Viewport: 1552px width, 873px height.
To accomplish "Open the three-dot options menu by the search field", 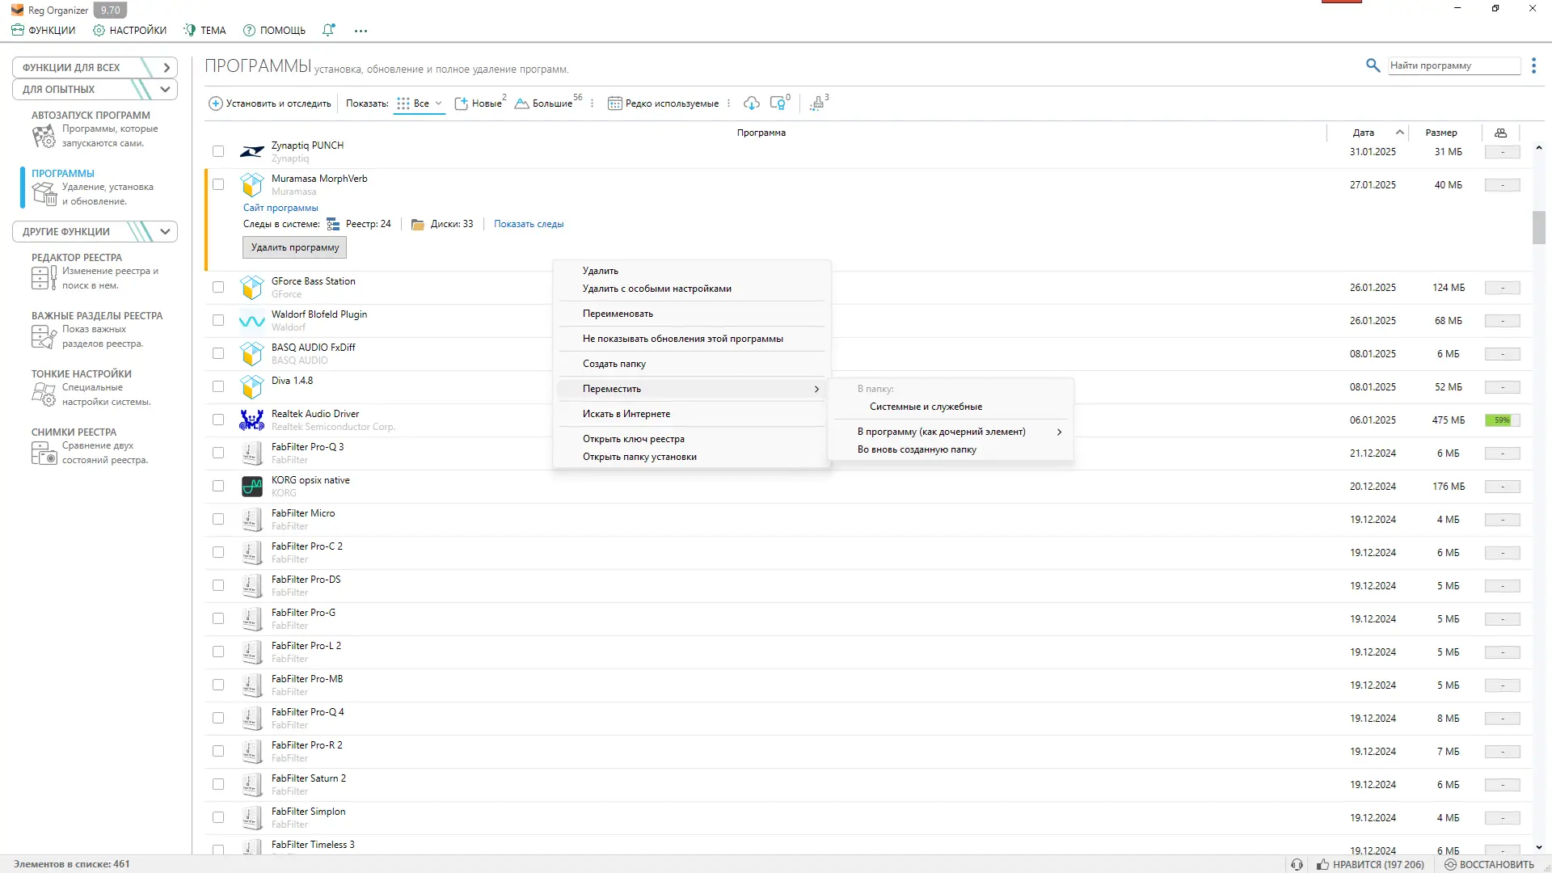I will (x=1533, y=65).
